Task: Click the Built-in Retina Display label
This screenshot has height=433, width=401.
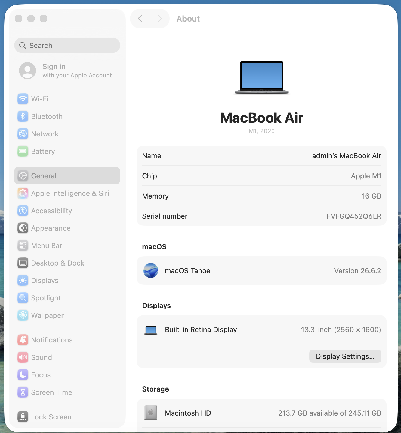Action: 201,330
